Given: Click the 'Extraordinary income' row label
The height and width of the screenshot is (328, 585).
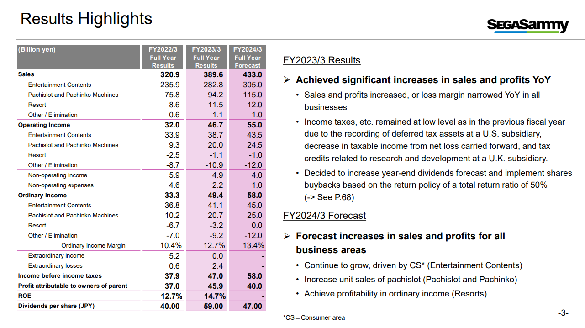Looking at the screenshot, I should coord(56,255).
